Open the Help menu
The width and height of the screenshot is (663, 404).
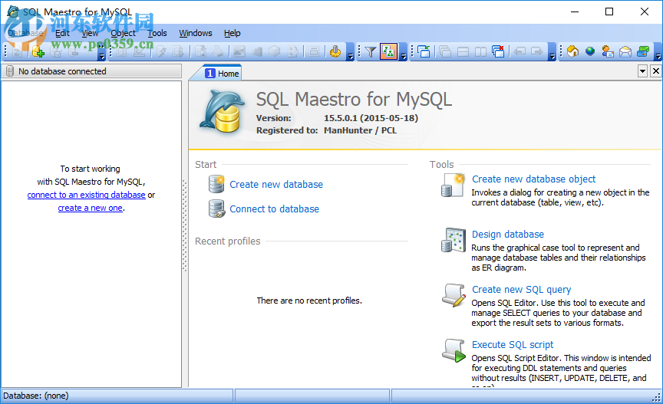[x=233, y=33]
